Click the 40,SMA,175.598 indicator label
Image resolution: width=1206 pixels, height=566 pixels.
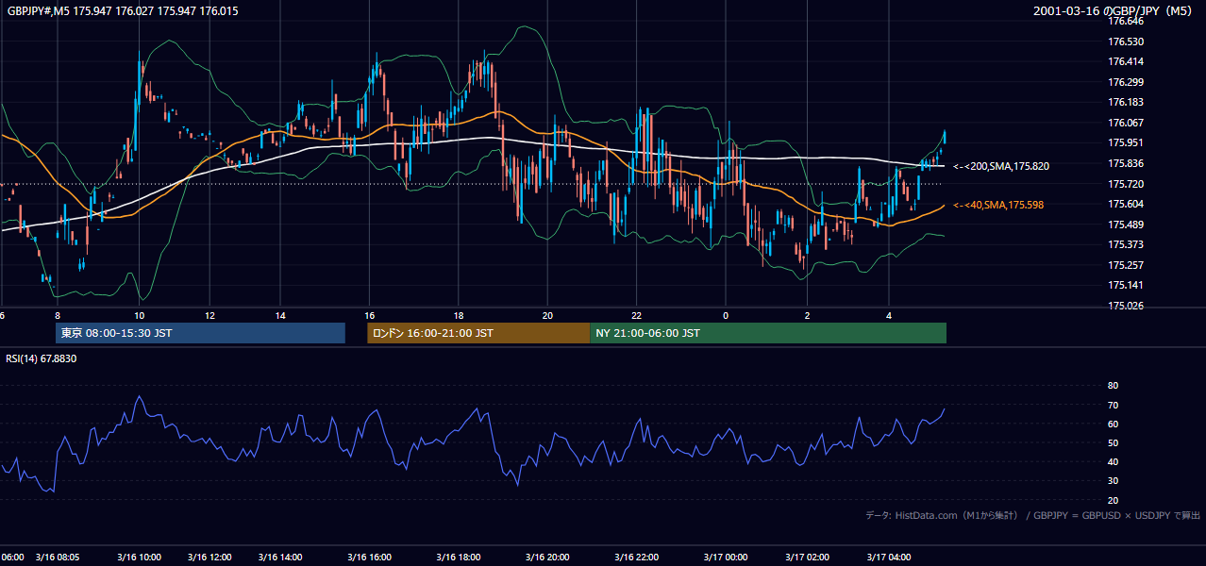coord(998,205)
